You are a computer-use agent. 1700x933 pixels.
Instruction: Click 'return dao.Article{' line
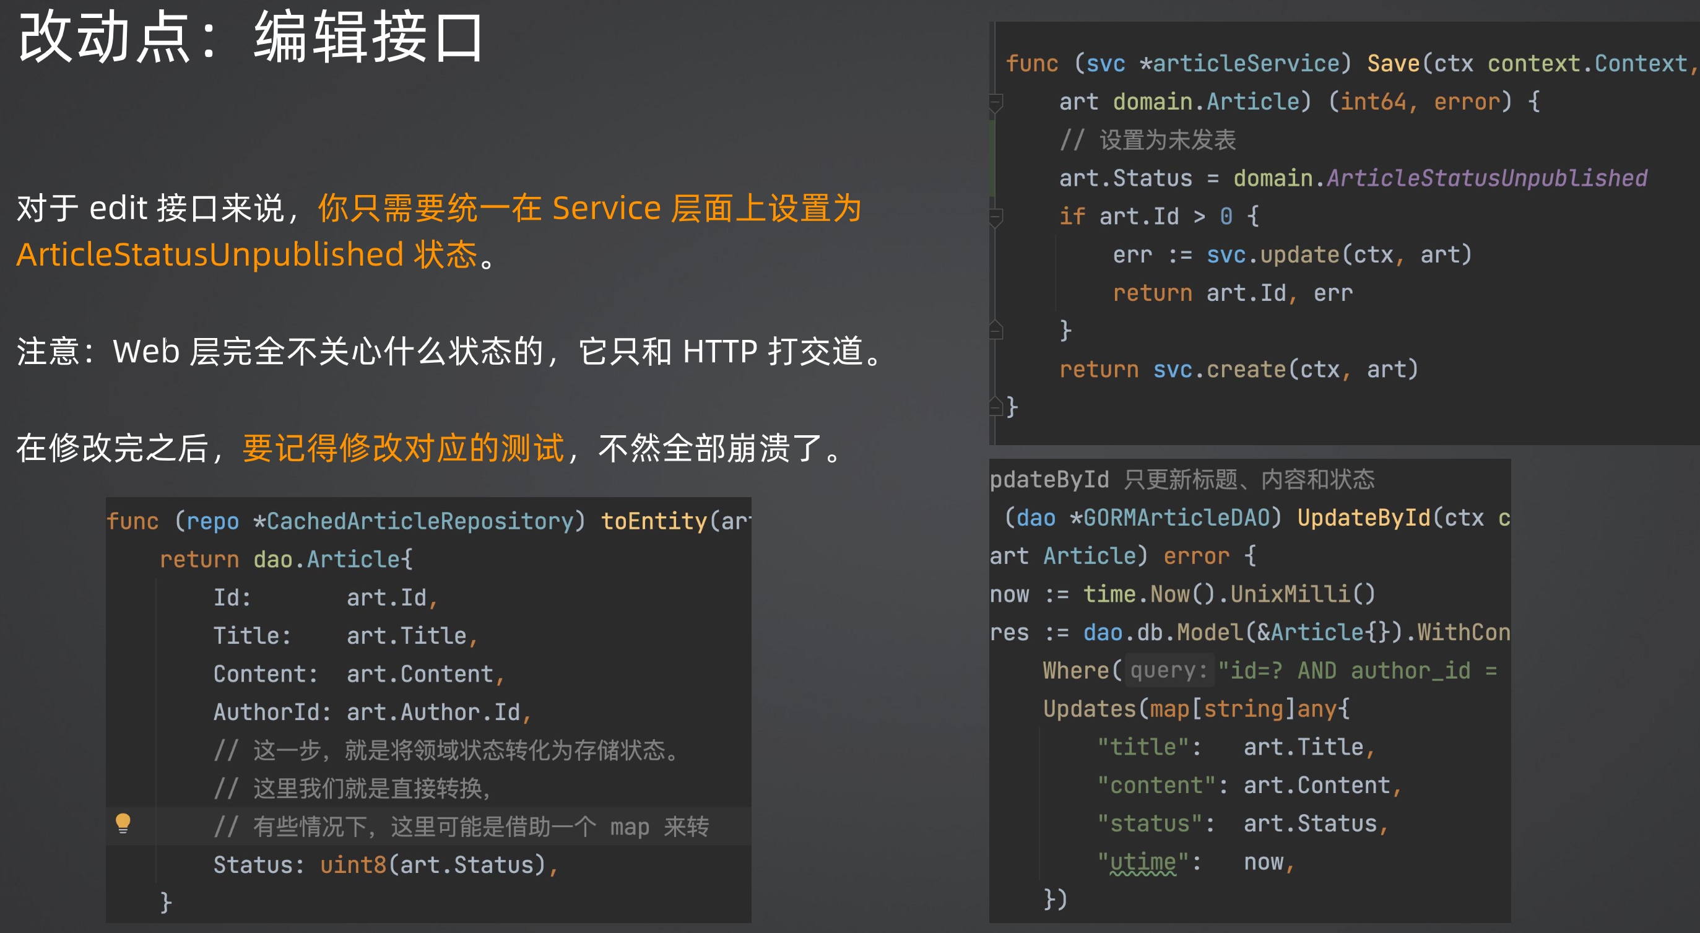pyautogui.click(x=287, y=560)
